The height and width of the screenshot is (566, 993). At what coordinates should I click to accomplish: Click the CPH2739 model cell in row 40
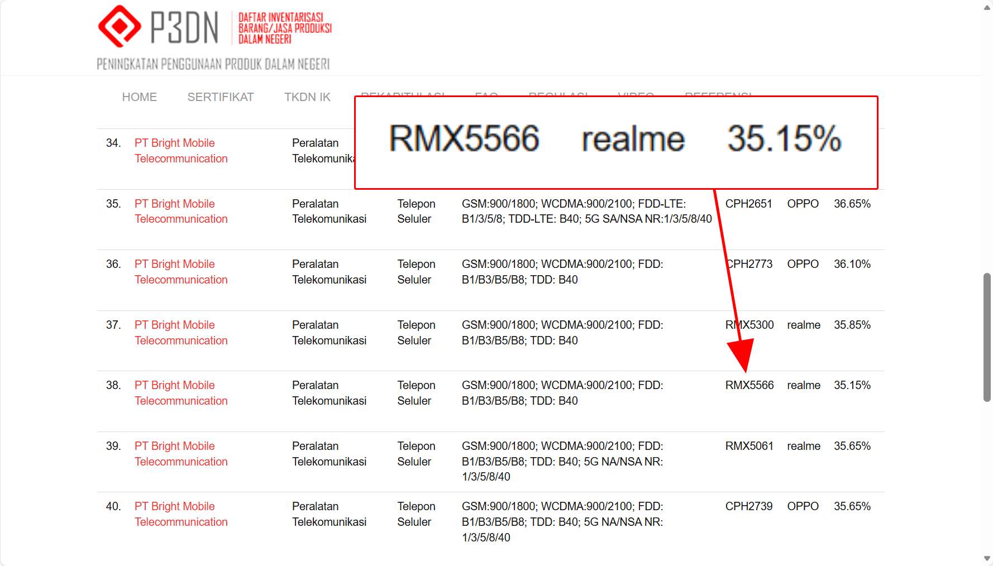(748, 506)
